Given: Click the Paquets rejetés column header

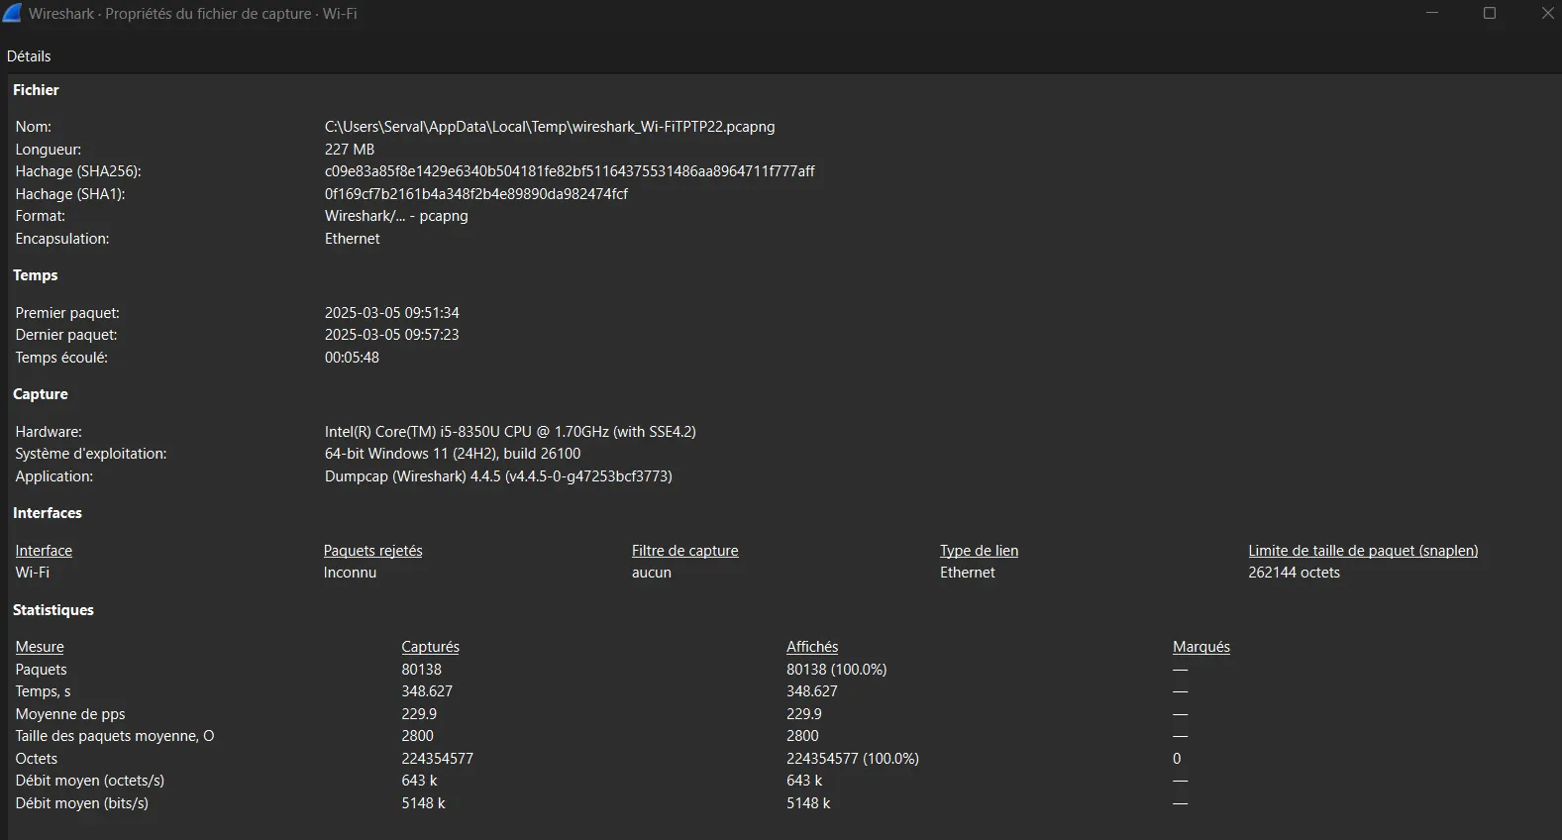Looking at the screenshot, I should (x=372, y=551).
